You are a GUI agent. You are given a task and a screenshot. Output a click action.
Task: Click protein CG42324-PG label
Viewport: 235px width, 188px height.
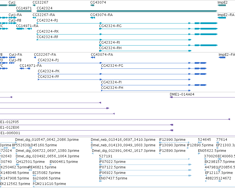click(112, 66)
